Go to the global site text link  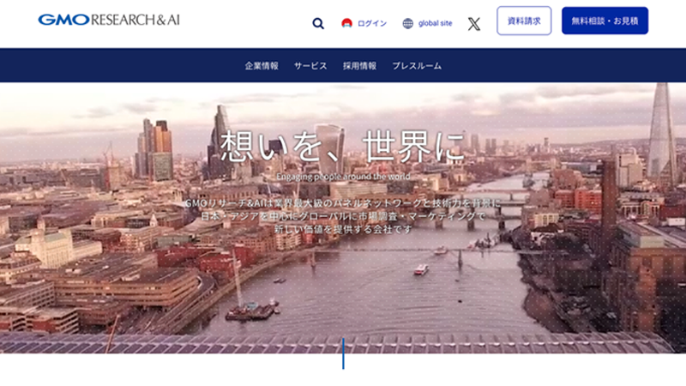435,24
